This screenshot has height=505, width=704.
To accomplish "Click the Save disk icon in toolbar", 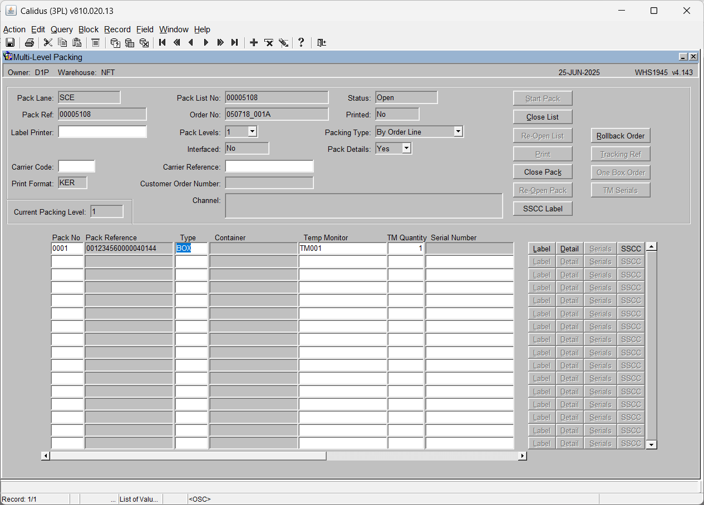I will [x=10, y=43].
